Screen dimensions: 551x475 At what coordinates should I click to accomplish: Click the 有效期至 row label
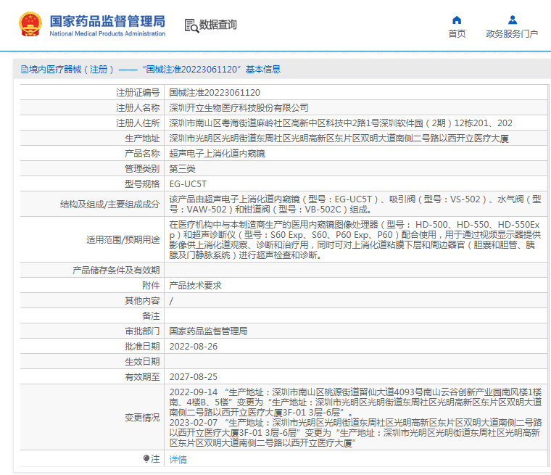(142, 377)
